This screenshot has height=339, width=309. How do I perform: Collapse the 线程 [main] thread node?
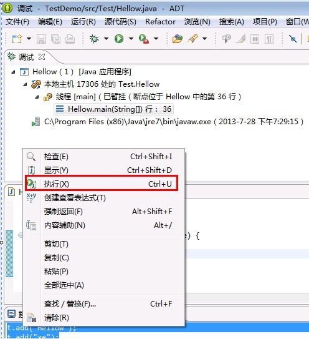[x=37, y=97]
